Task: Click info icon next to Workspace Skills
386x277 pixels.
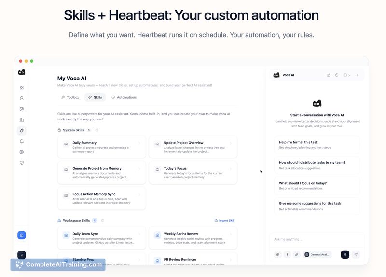Action: tap(103, 221)
